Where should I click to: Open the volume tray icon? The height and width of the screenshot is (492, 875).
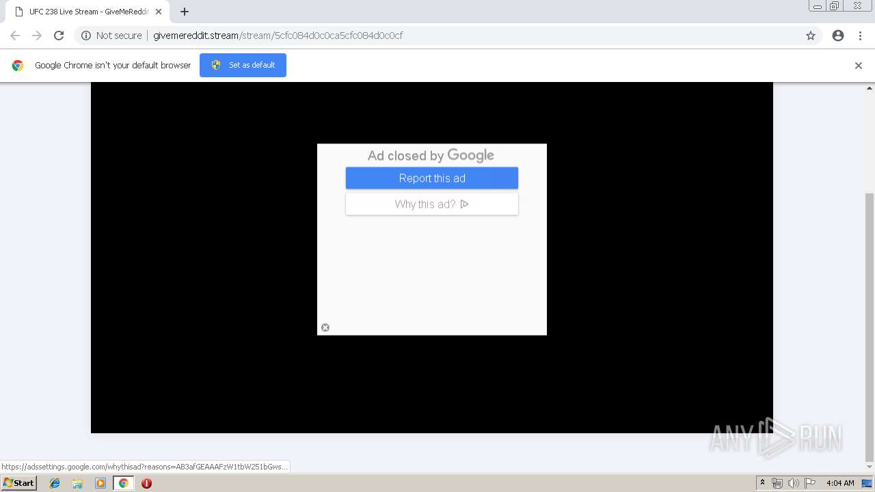pyautogui.click(x=793, y=483)
